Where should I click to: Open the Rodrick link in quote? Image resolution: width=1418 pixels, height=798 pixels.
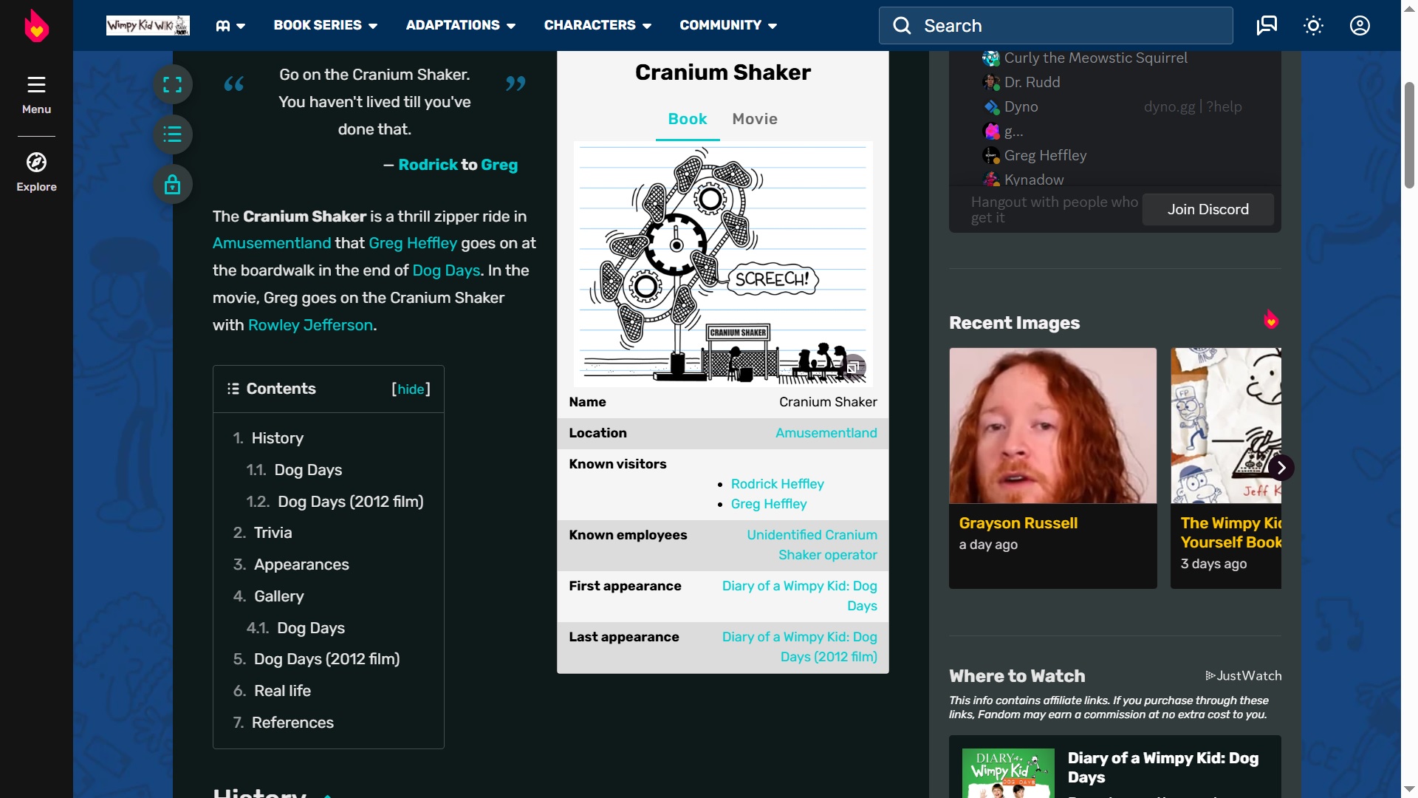(x=428, y=165)
